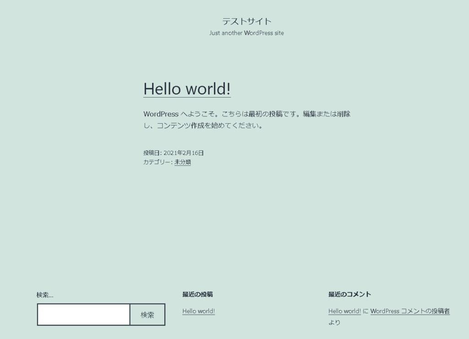The width and height of the screenshot is (469, 339).
Task: Click the Just another WordPress site tagline
Action: [x=246, y=33]
